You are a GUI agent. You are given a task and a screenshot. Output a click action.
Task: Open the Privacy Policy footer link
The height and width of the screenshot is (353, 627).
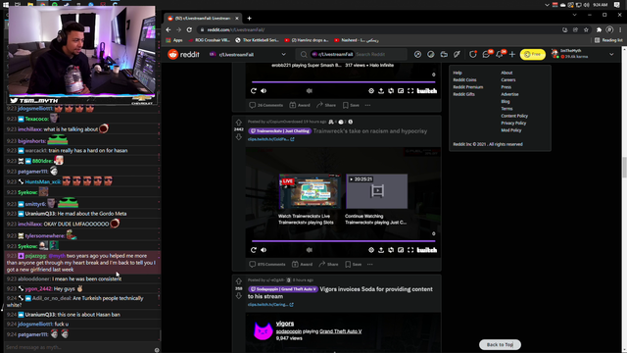click(x=513, y=123)
